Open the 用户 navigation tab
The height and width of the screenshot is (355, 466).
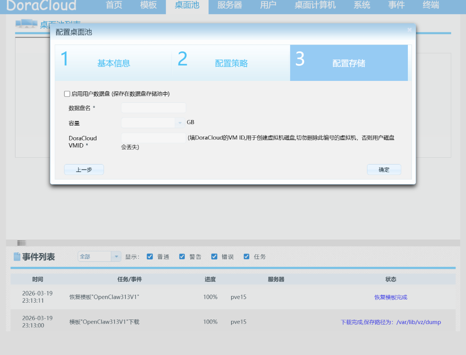click(268, 5)
